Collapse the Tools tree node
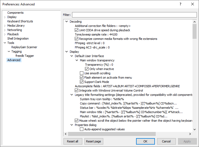 (x=5, y=43)
